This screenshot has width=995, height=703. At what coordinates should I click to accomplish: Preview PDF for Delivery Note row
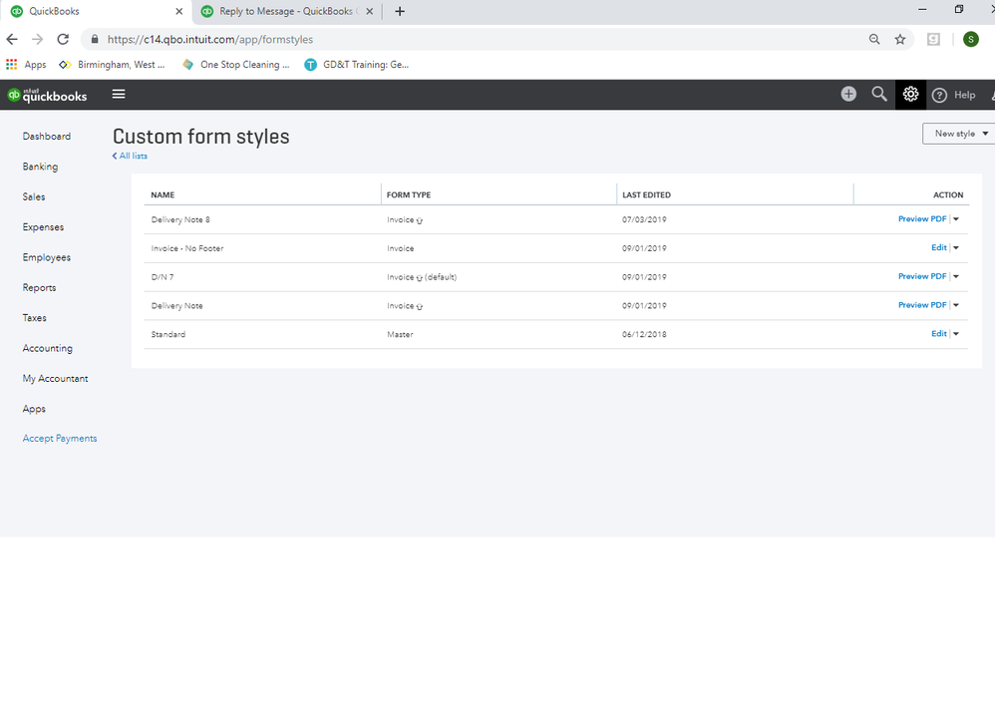point(922,304)
